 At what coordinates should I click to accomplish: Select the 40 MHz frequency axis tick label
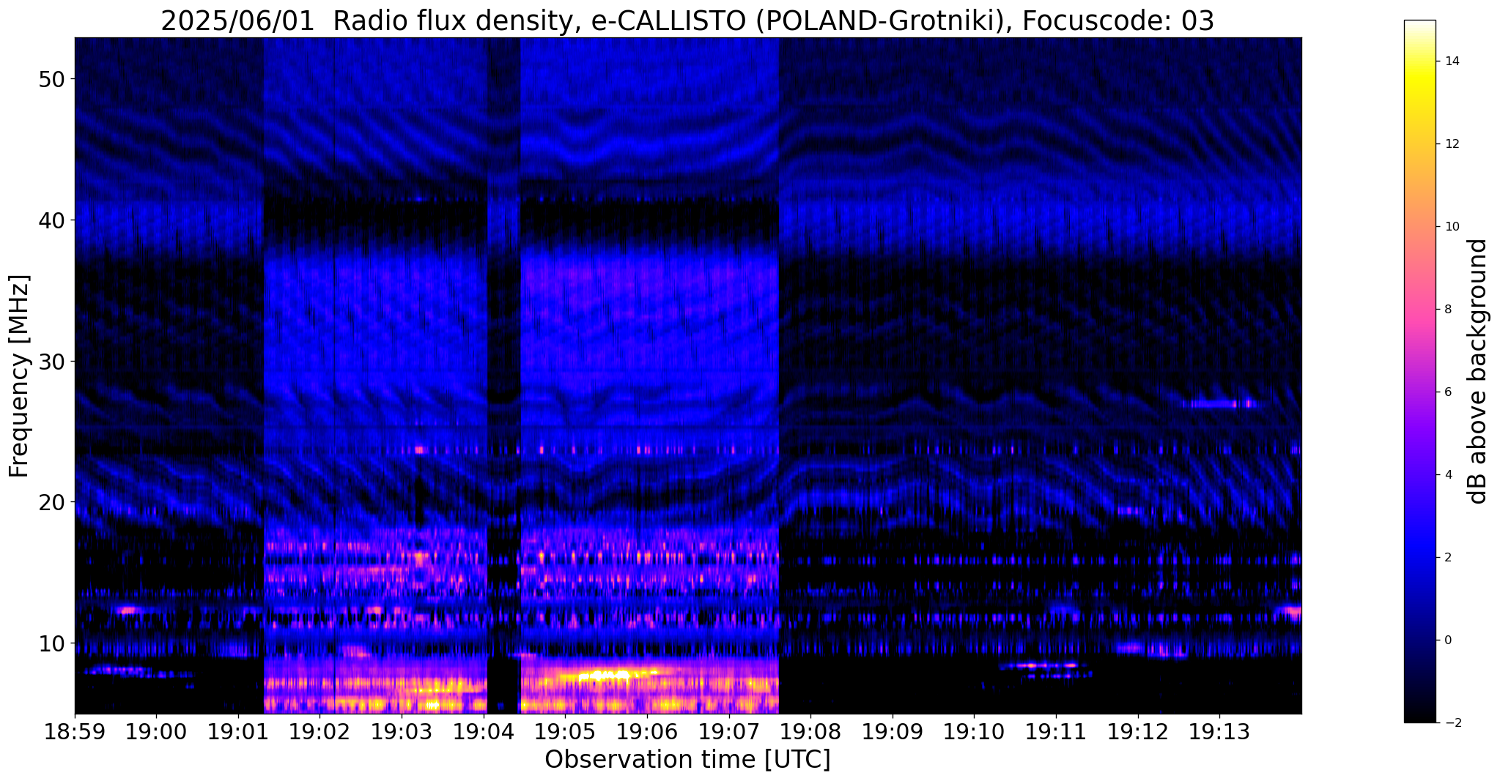click(51, 220)
